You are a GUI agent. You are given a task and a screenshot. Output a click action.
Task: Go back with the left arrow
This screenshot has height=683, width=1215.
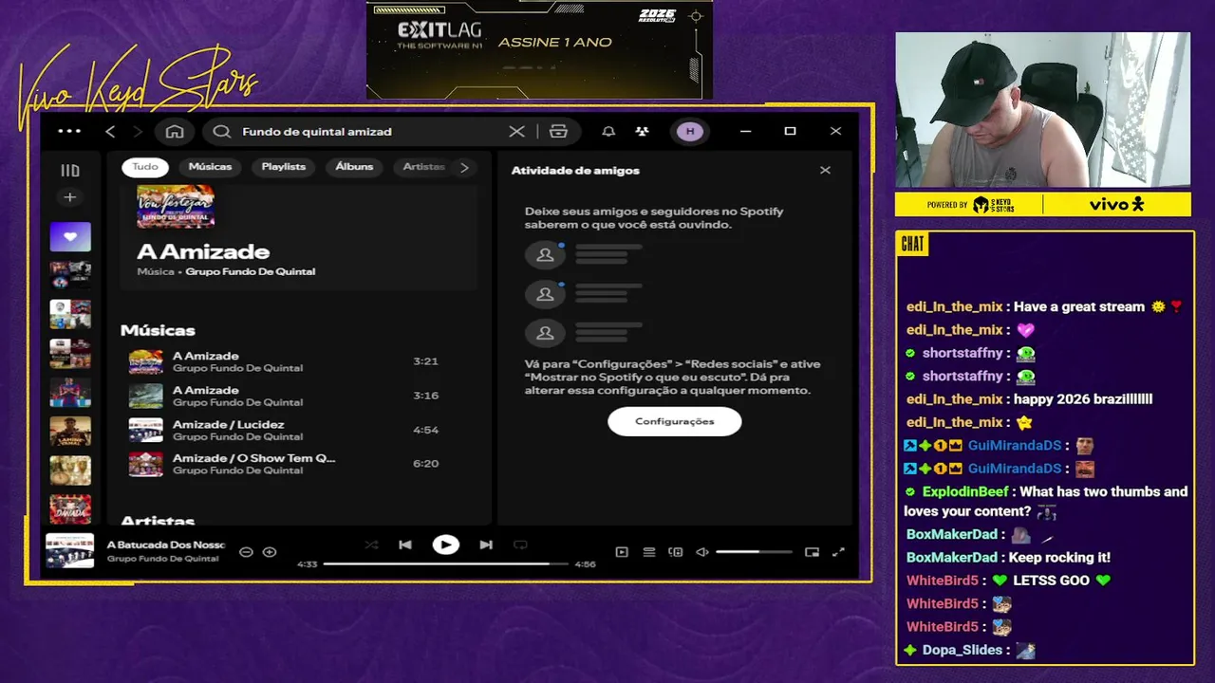click(x=110, y=132)
